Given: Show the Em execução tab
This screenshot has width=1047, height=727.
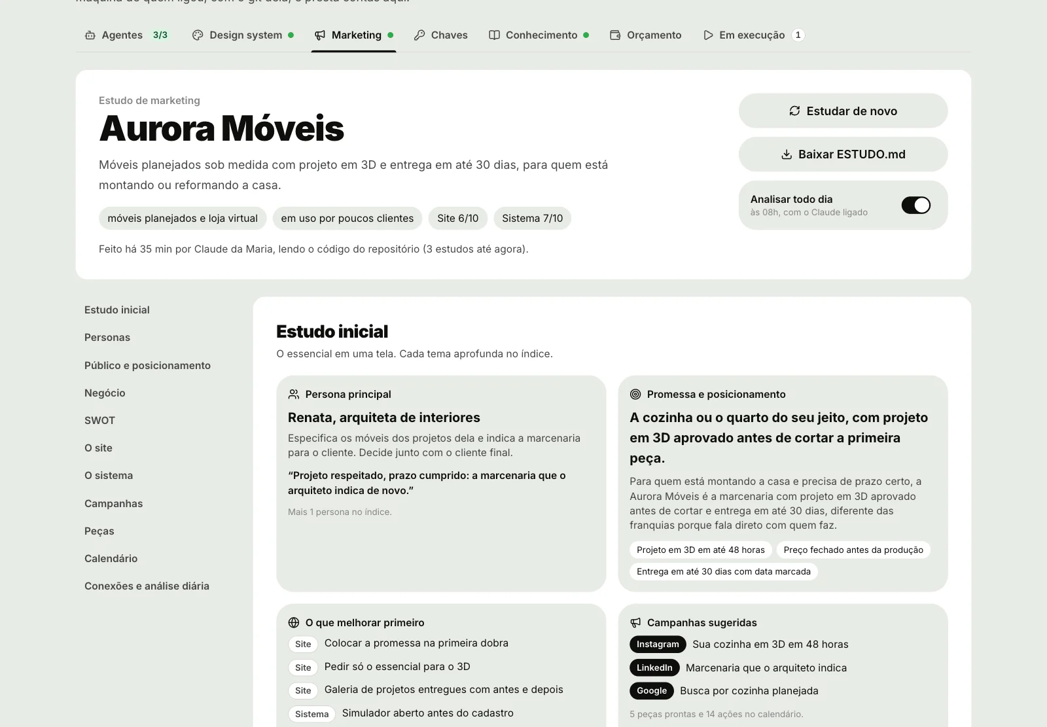Looking at the screenshot, I should (753, 35).
